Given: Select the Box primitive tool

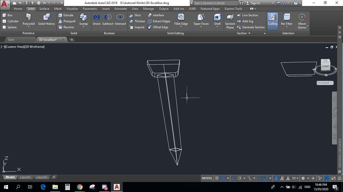Looking at the screenshot, I should (x=8, y=15).
